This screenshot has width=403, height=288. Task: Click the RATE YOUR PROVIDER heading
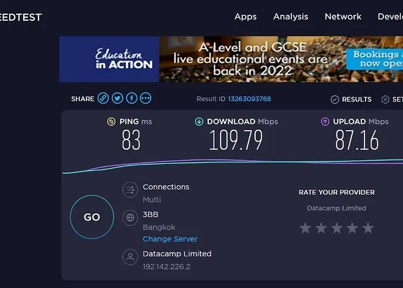point(337,192)
